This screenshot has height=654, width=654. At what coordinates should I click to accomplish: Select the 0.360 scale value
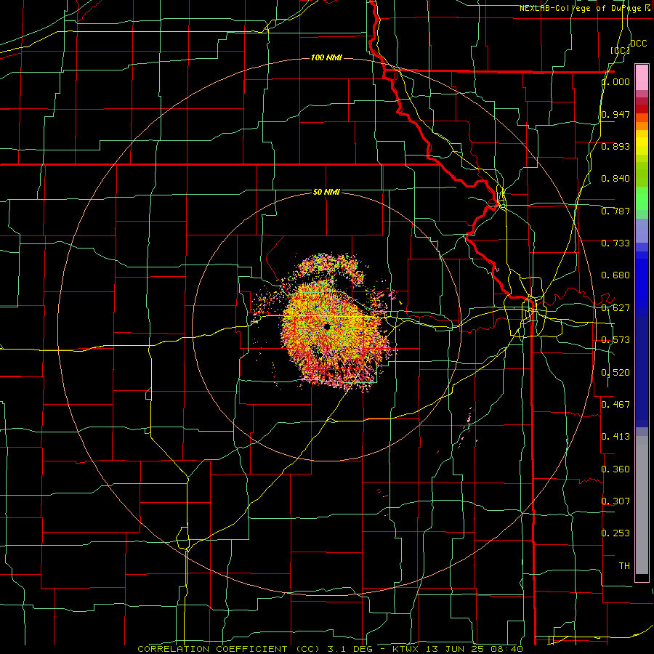[x=615, y=469]
